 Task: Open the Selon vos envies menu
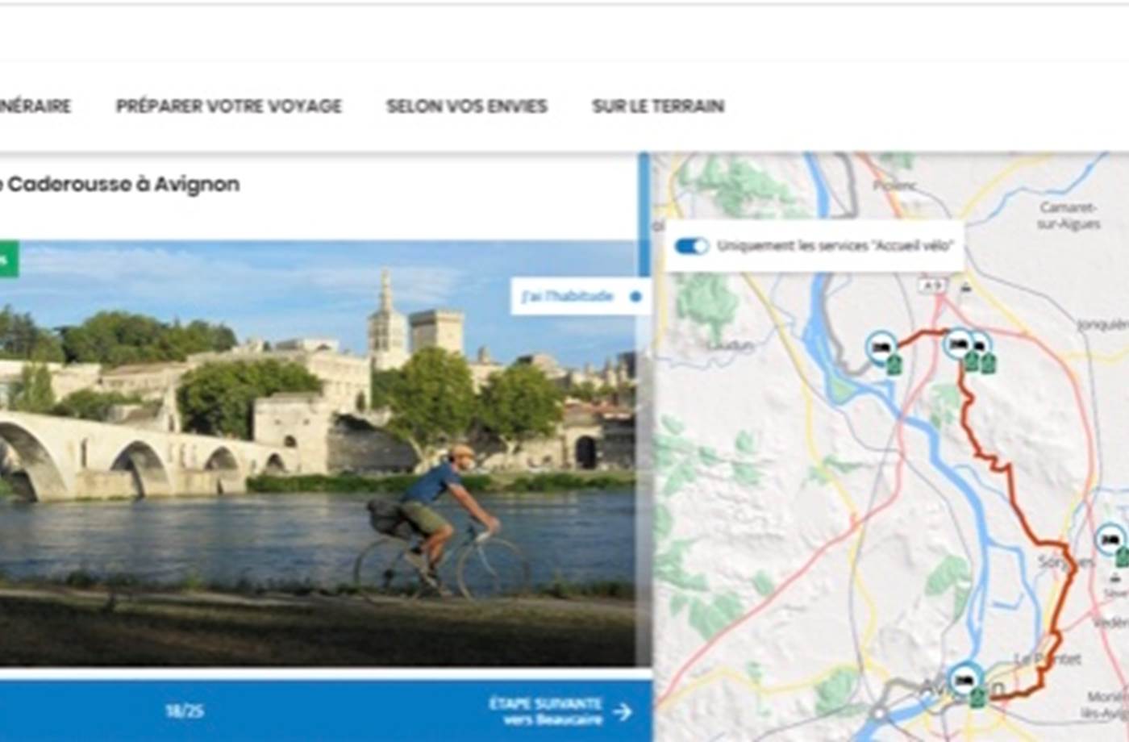pyautogui.click(x=467, y=106)
